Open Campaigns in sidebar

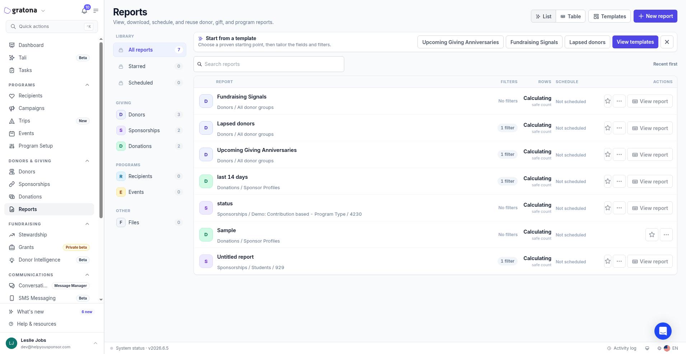(49, 108)
